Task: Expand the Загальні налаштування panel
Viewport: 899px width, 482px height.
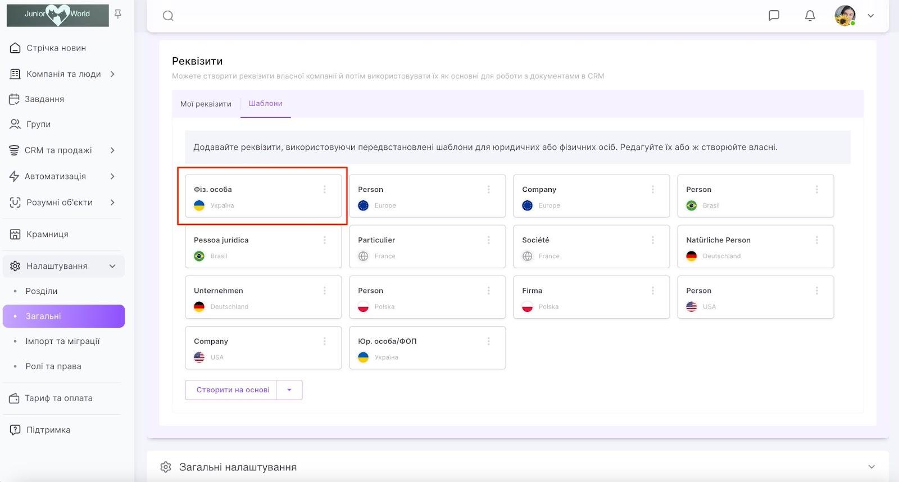Action: tap(871, 467)
